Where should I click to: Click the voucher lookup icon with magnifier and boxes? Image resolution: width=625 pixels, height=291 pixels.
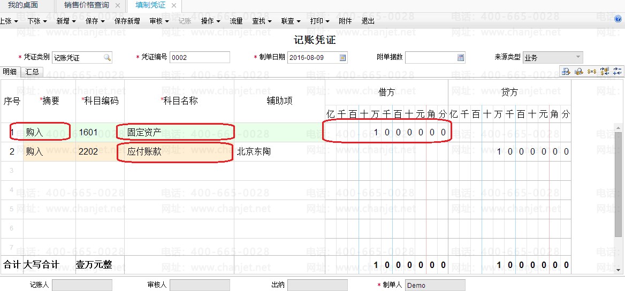(566, 71)
